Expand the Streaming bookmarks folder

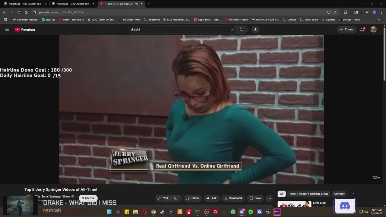(x=152, y=20)
